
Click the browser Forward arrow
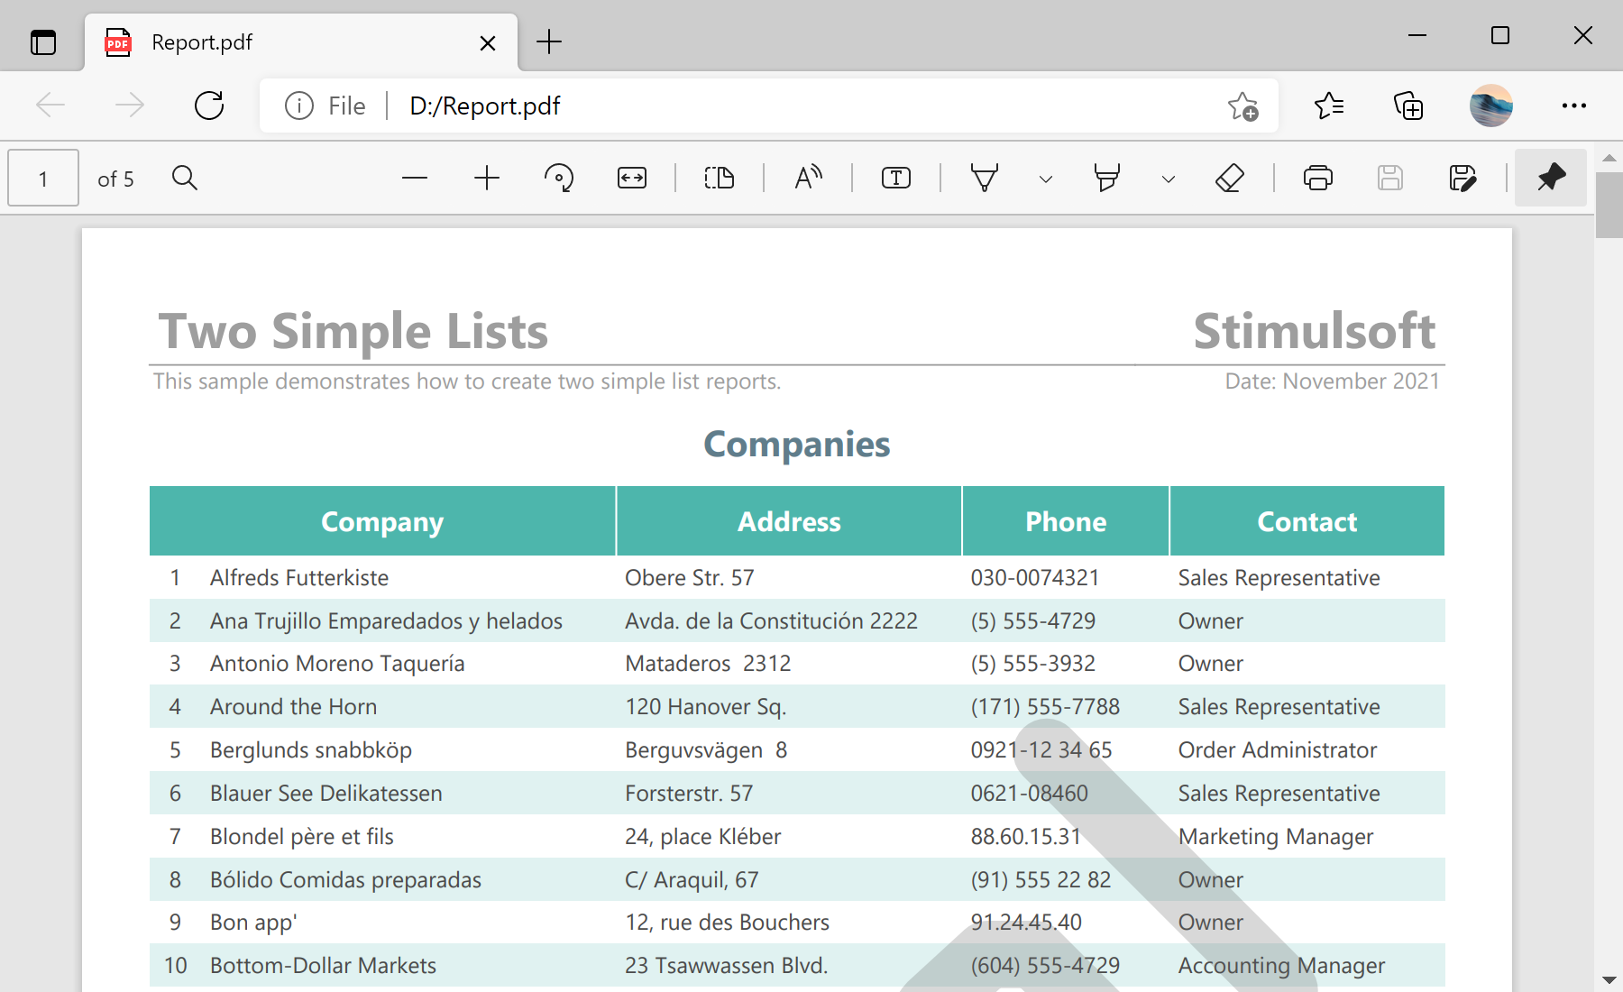coord(130,106)
